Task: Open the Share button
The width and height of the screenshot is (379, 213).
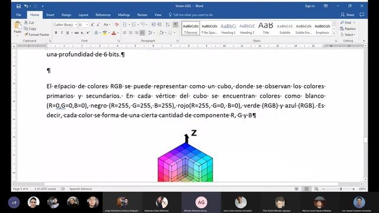Action: 348,15
